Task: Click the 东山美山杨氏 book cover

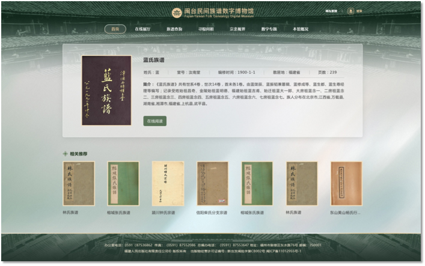Action: pos(346,184)
